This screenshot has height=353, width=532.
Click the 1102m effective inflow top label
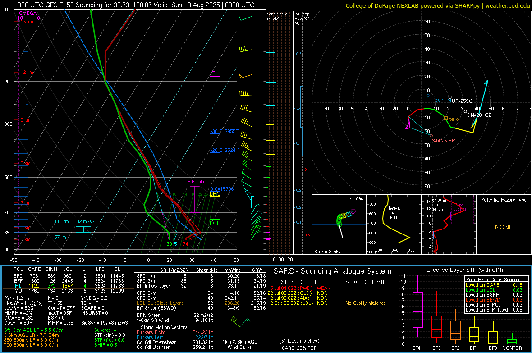tap(61, 221)
